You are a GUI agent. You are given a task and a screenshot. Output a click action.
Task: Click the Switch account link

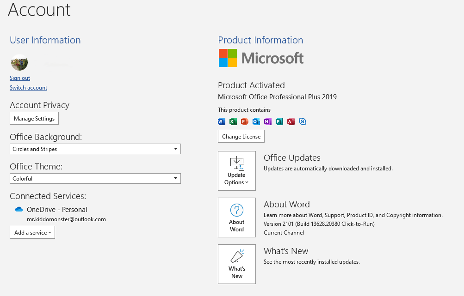28,88
